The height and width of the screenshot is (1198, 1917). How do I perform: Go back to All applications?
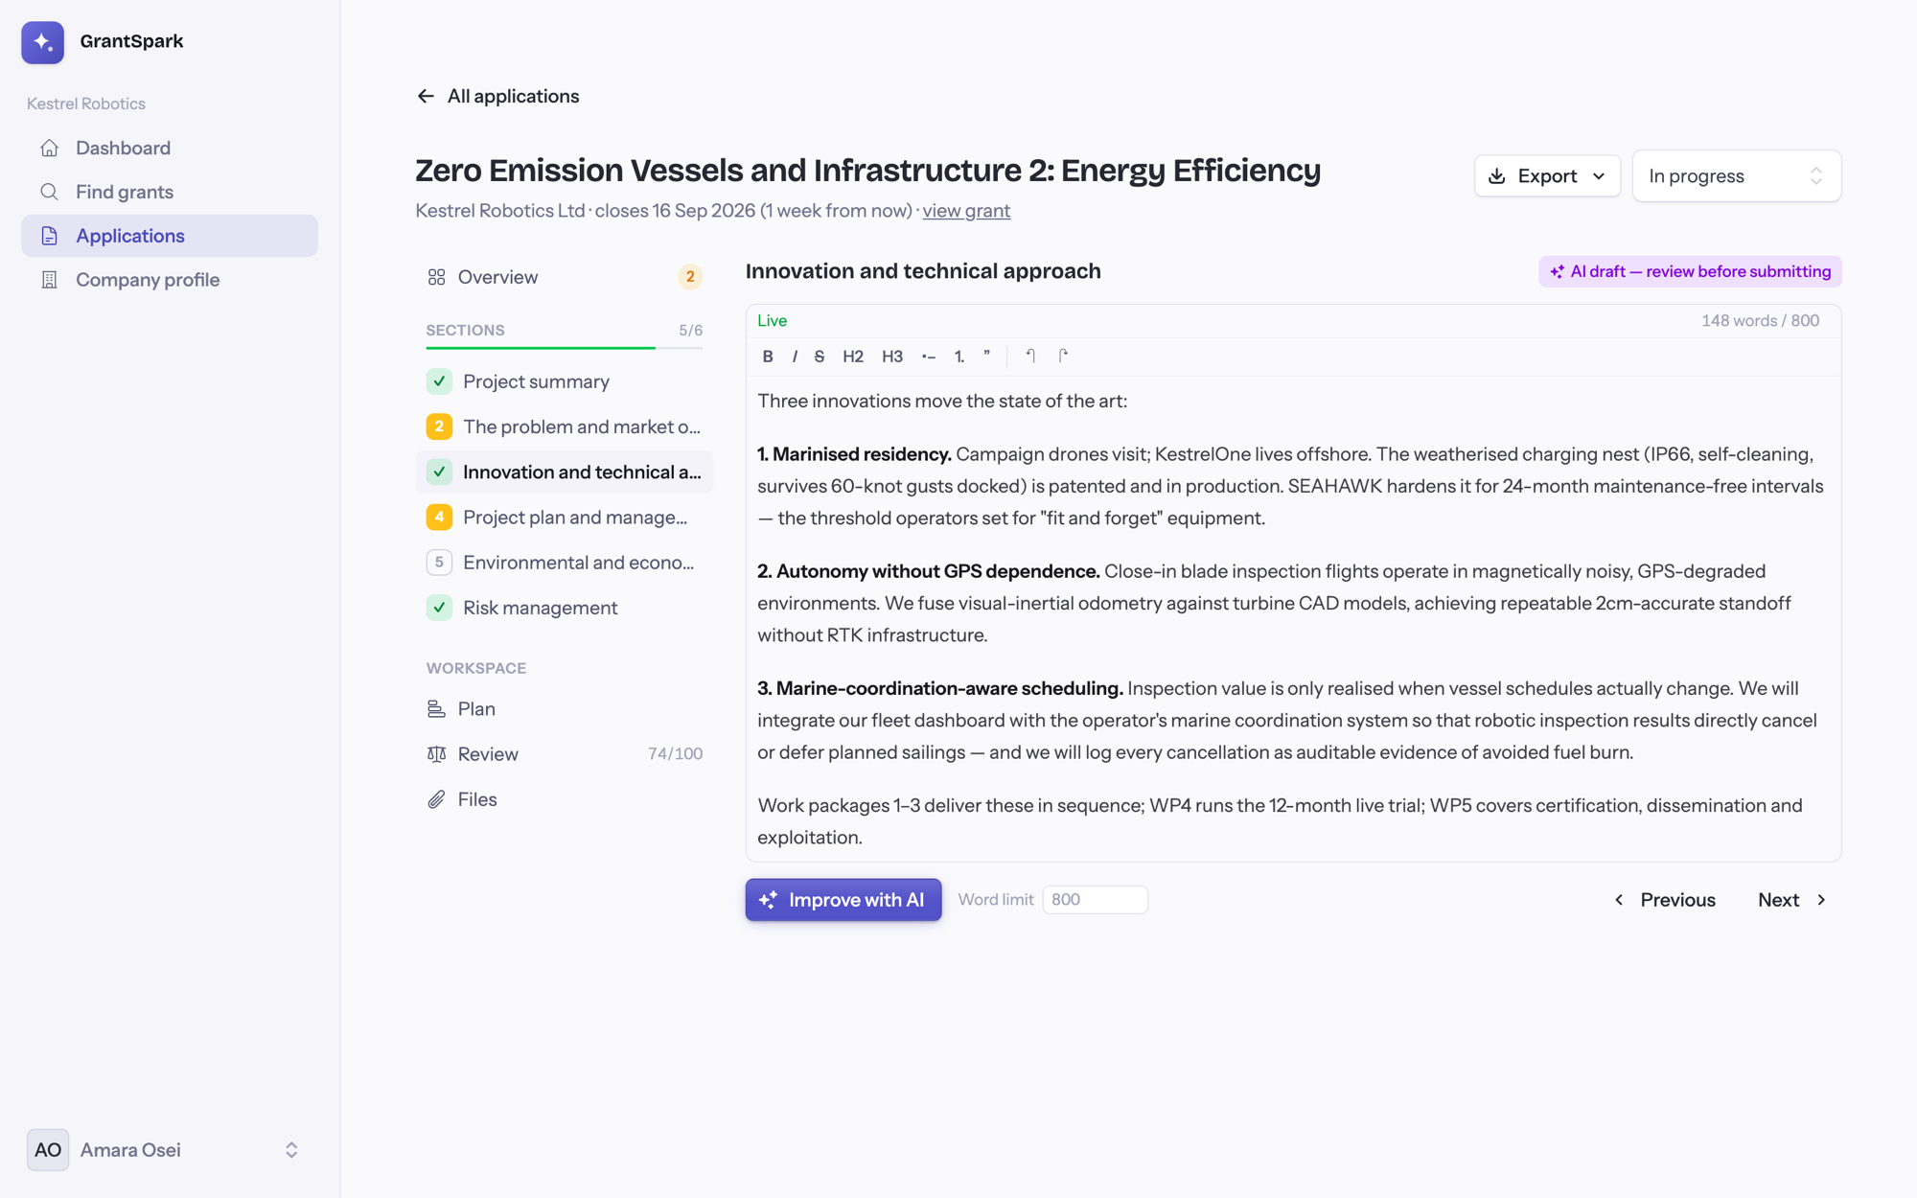[497, 96]
